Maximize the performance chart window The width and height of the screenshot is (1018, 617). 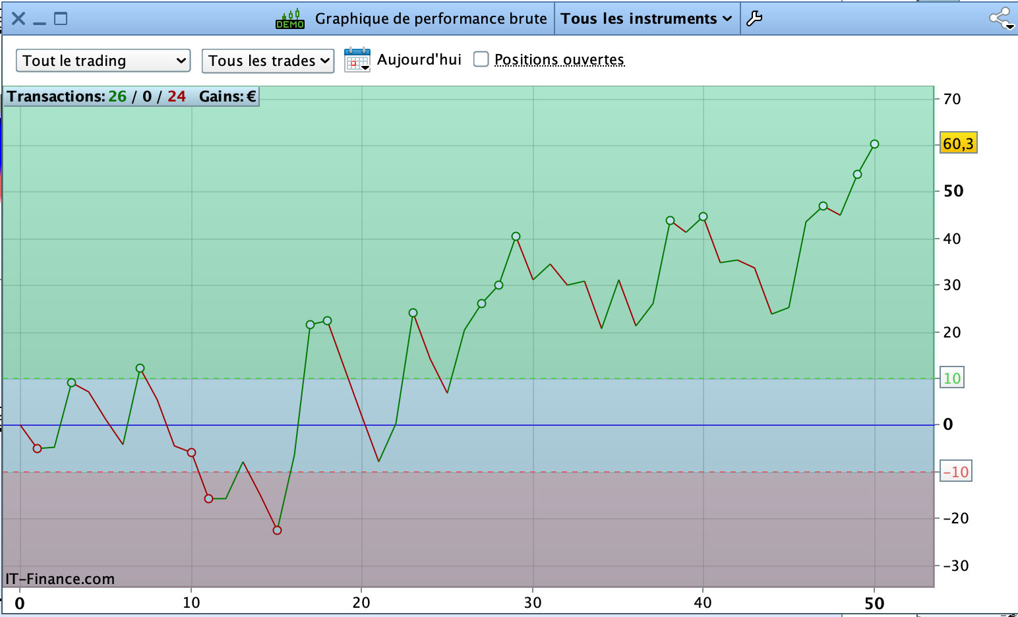61,18
